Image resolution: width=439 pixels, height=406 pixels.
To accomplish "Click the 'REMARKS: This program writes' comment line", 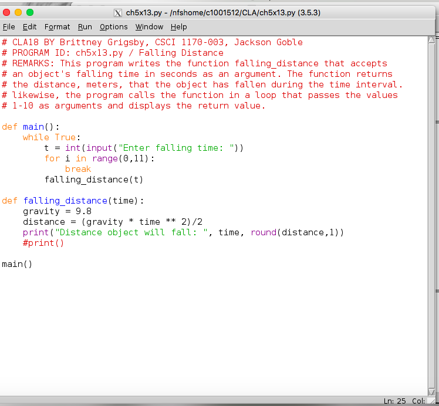I will (195, 63).
